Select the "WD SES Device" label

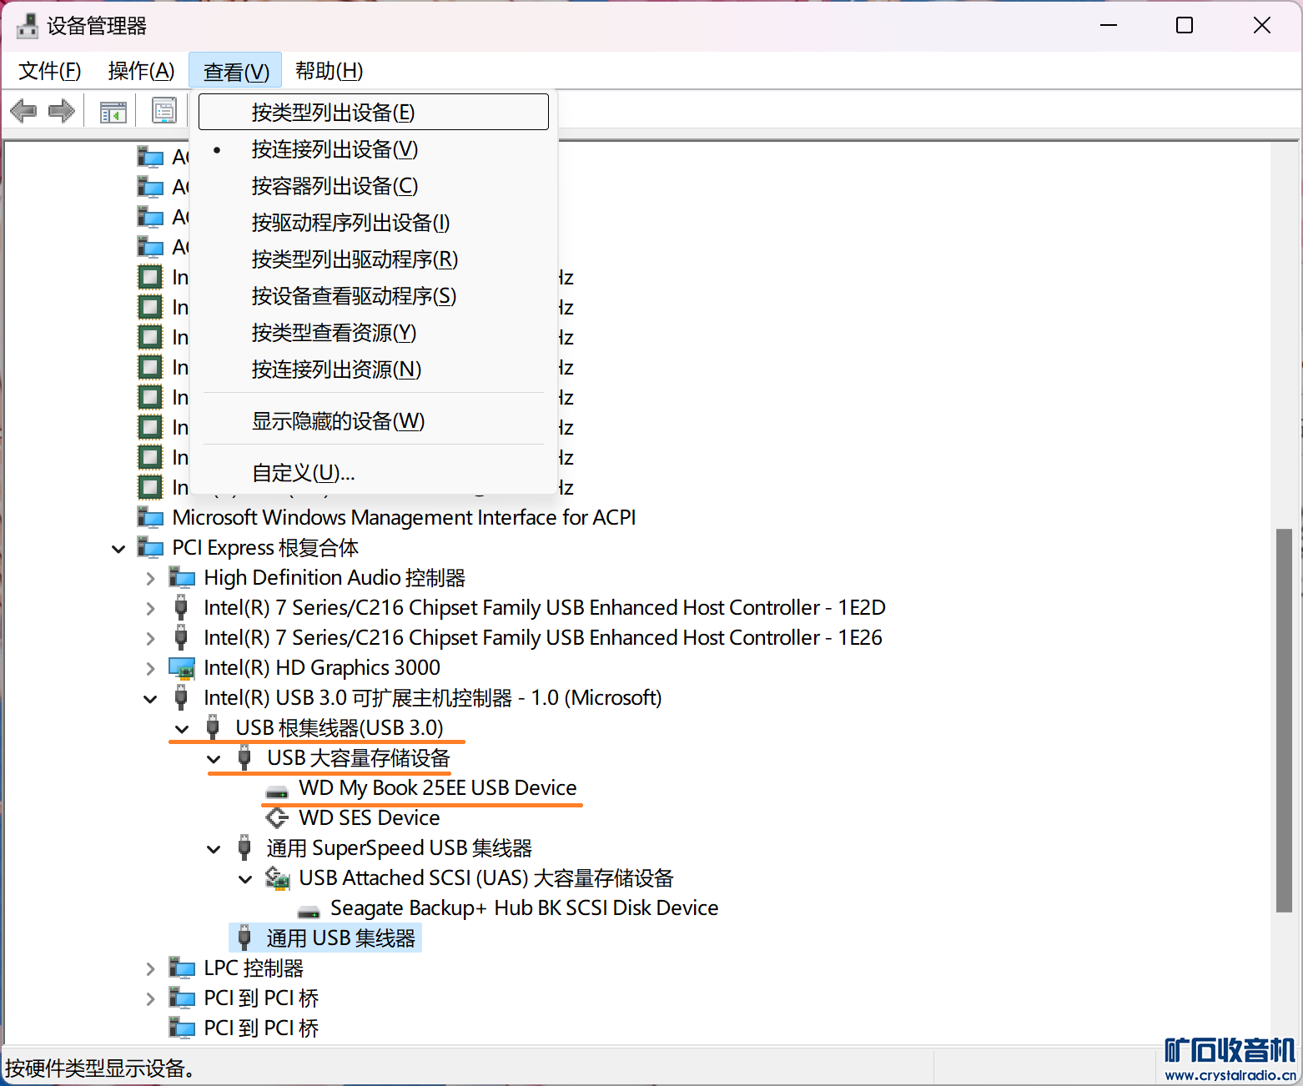point(370,817)
